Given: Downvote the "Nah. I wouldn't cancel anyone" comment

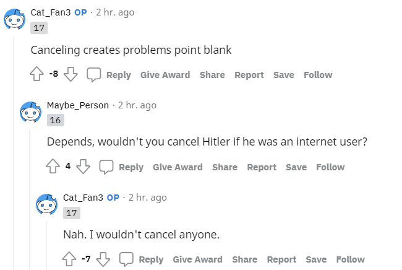Looking at the screenshot, I should pos(103,259).
